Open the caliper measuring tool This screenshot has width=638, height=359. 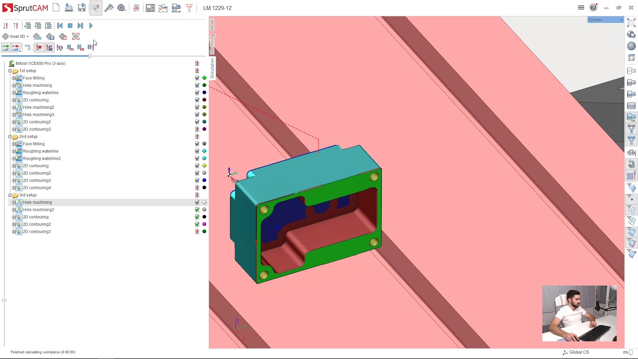pyautogui.click(x=109, y=7)
